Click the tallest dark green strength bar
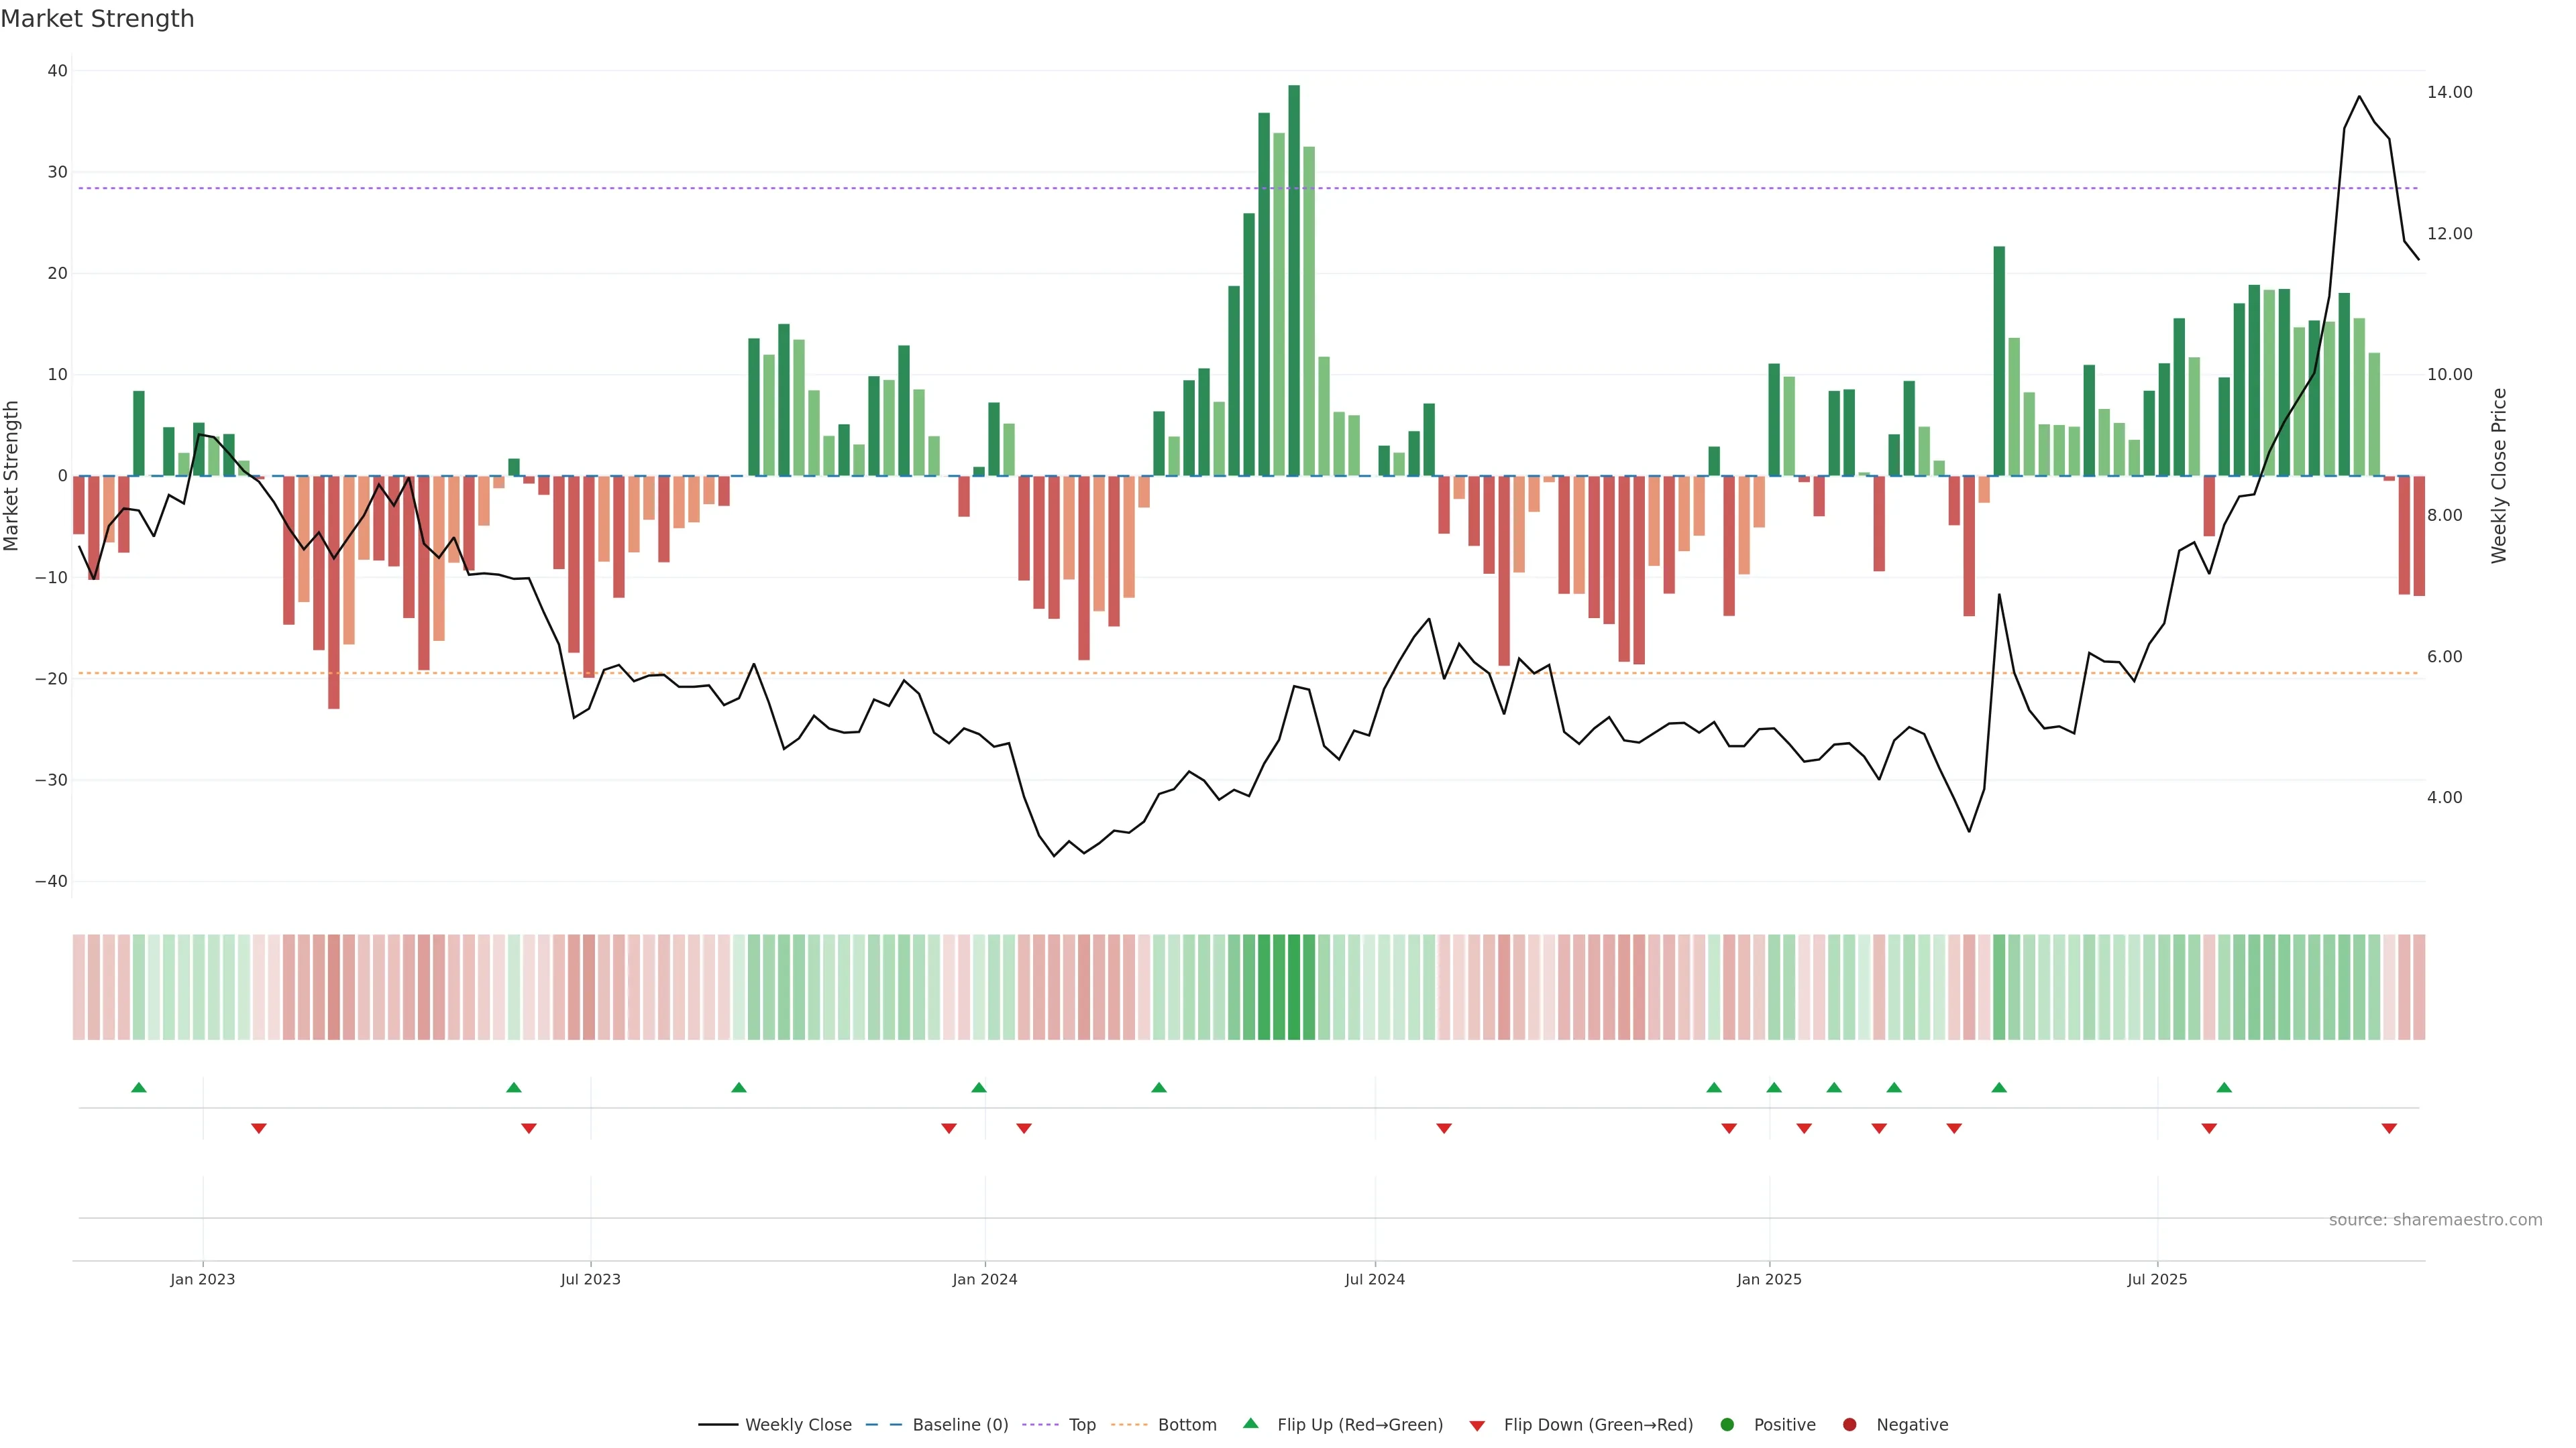 [x=1294, y=280]
